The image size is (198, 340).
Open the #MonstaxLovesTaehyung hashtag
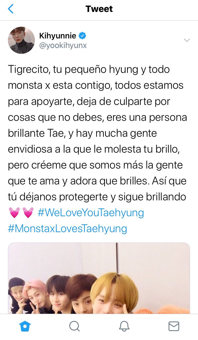click(x=68, y=229)
